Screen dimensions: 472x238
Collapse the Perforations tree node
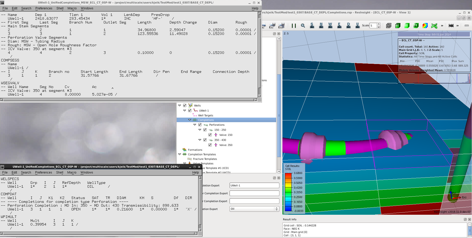(195, 125)
